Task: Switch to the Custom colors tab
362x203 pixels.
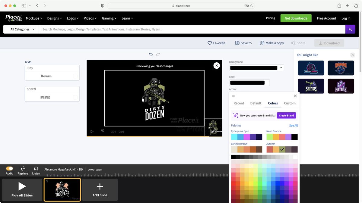Action: coord(289,103)
